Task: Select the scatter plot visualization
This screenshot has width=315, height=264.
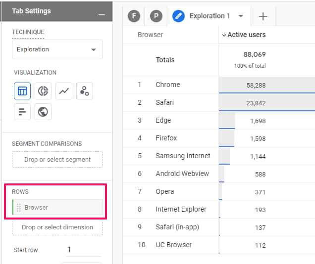Action: click(x=85, y=91)
